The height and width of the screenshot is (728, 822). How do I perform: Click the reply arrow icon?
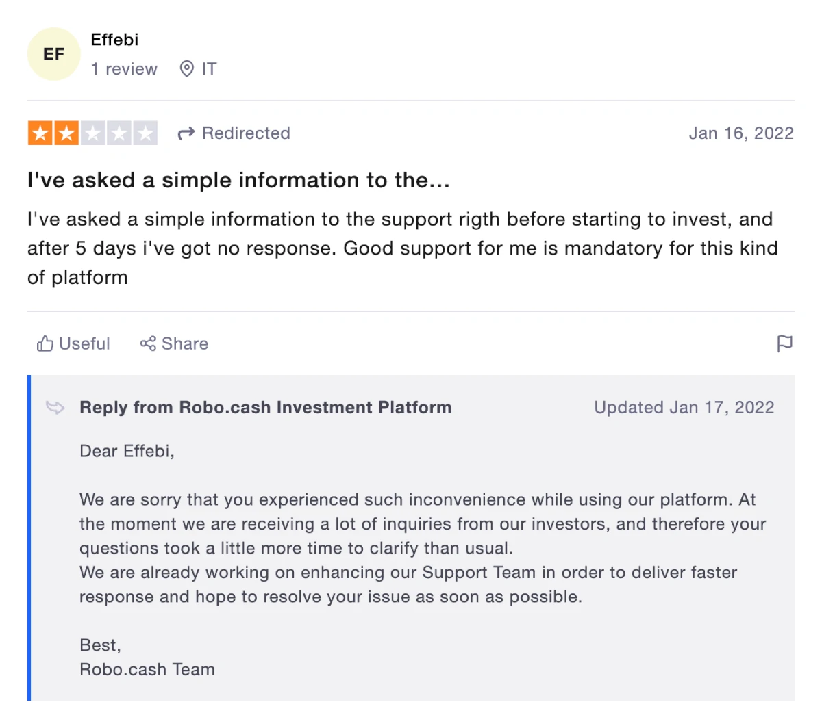coord(55,408)
